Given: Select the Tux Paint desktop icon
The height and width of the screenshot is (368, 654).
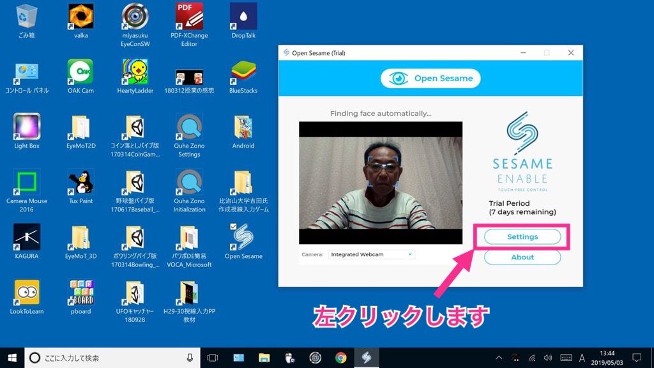Looking at the screenshot, I should click(x=81, y=187).
